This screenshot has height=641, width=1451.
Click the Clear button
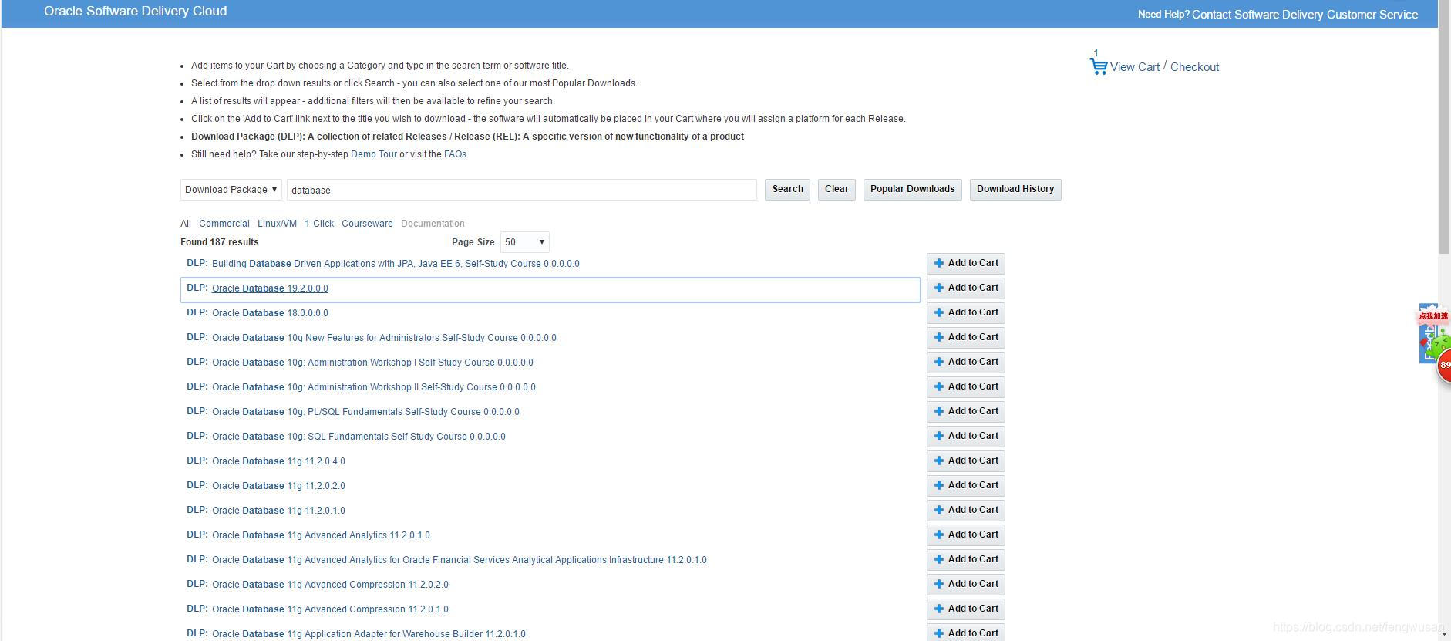point(837,189)
